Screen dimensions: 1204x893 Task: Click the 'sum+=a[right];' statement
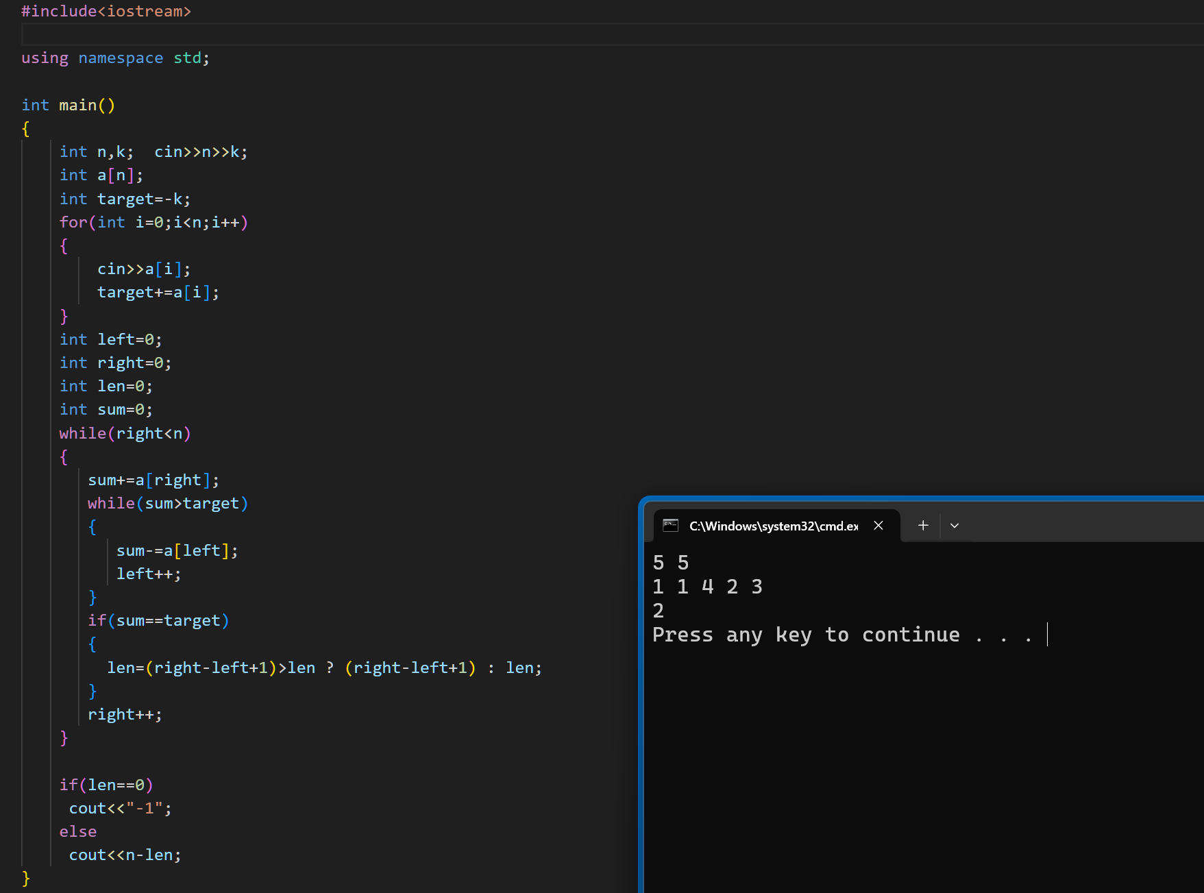(153, 480)
